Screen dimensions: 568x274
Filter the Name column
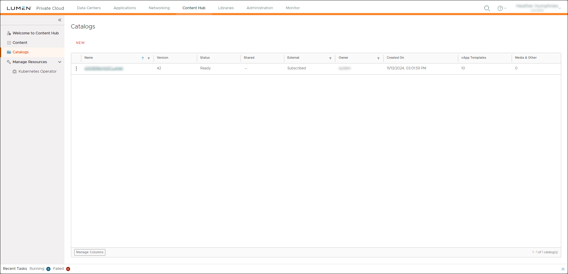coord(149,58)
